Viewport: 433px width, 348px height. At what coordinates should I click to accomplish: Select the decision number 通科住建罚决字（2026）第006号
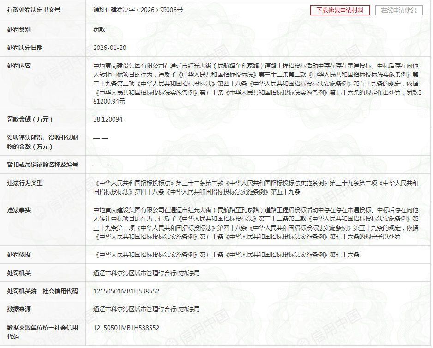point(138,10)
